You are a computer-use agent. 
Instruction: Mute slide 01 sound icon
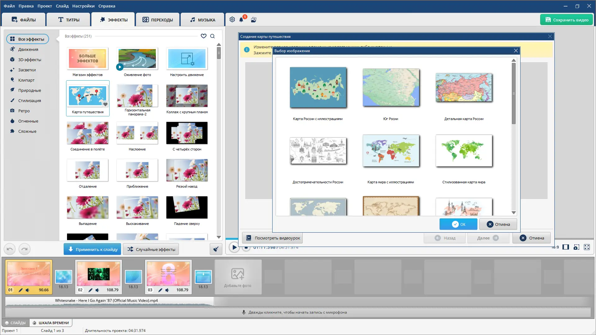28,290
